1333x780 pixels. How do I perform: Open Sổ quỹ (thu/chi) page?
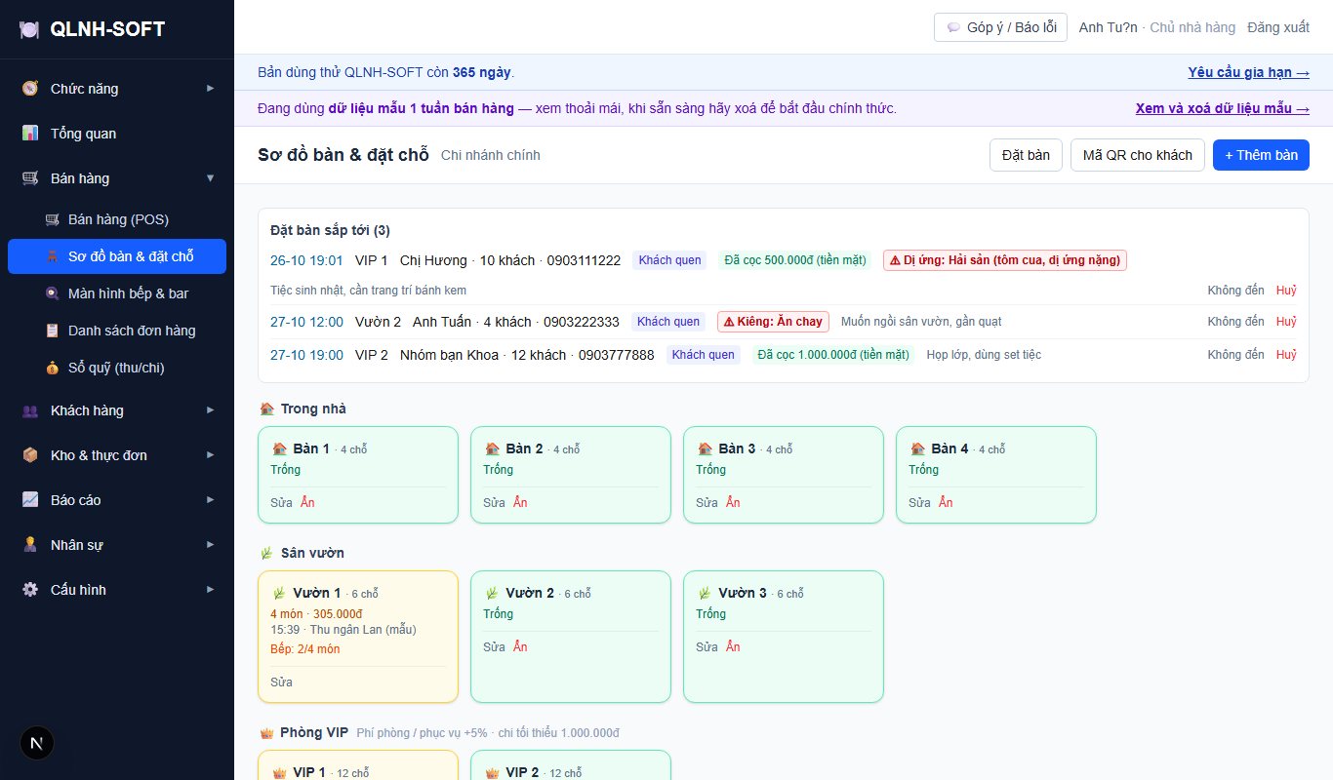pyautogui.click(x=117, y=368)
